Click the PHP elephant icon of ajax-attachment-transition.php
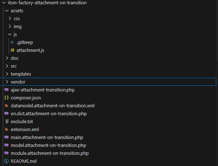Image resolution: width=218 pixels, height=166 pixels. 6,90
